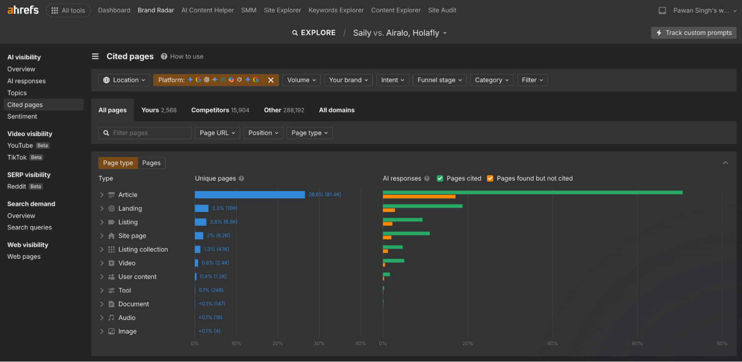Switch to the Competitors tab
This screenshot has width=742, height=362.
220,110
